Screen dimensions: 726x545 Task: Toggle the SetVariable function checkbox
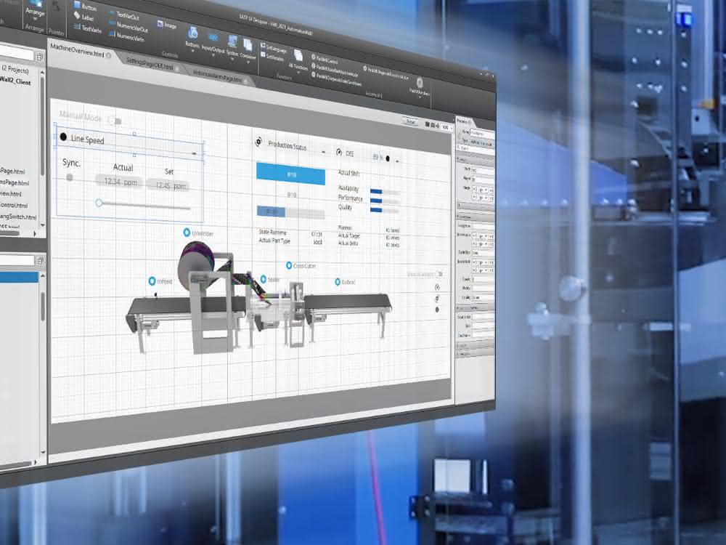pos(263,55)
